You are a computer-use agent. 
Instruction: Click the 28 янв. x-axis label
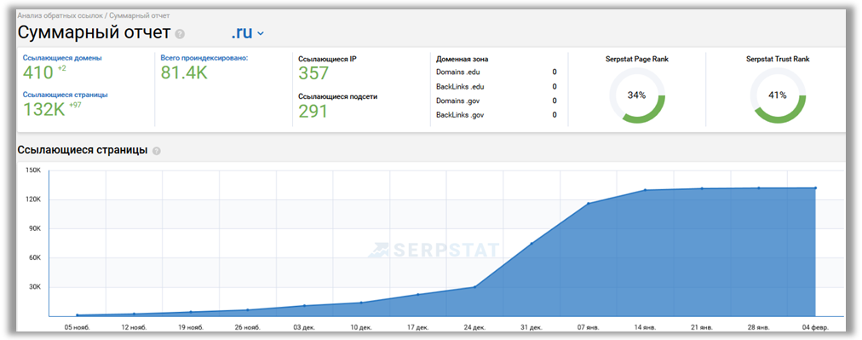coord(759,327)
